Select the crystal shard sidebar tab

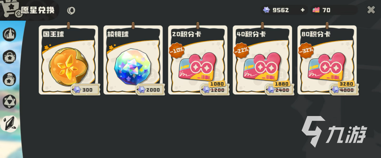(10, 124)
